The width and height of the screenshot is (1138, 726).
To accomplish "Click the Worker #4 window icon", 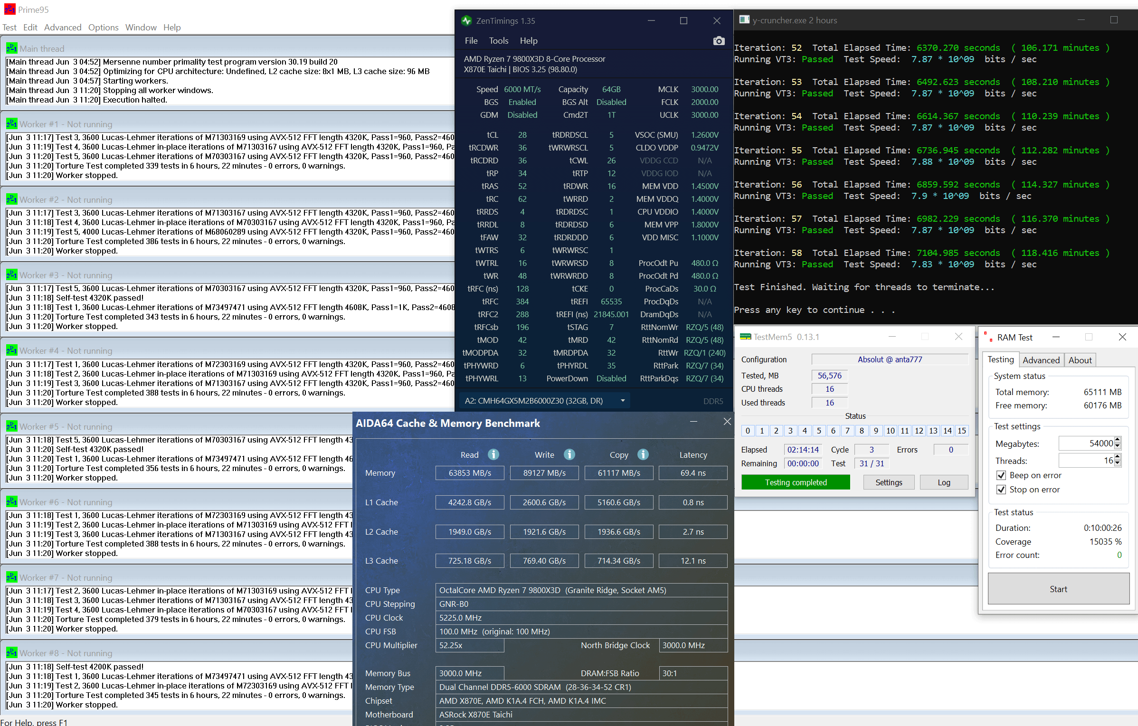I will pyautogui.click(x=11, y=350).
